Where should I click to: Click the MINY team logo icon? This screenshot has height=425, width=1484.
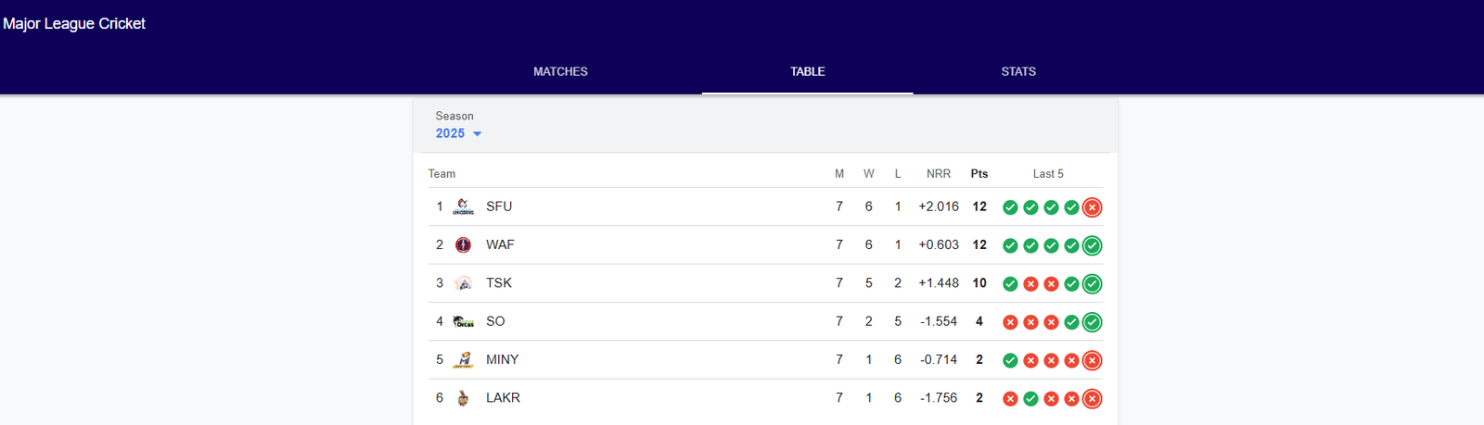coord(463,359)
